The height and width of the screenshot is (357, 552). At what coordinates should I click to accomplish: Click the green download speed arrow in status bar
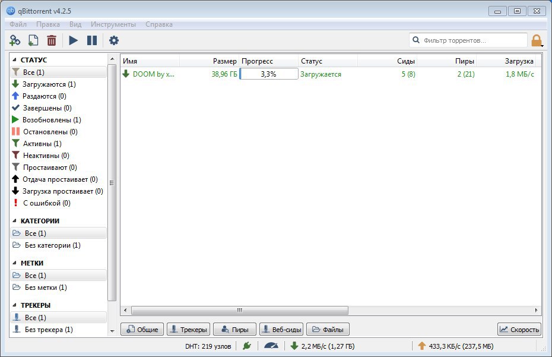click(294, 346)
